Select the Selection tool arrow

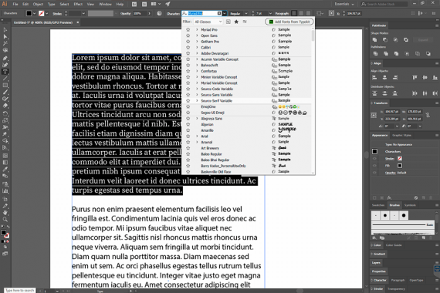point(5,30)
